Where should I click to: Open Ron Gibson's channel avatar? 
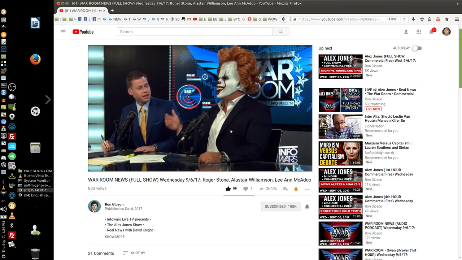(95, 207)
